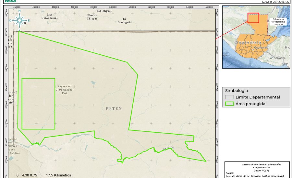
Task: Click the El Desengaño place name
Action: click(124, 20)
